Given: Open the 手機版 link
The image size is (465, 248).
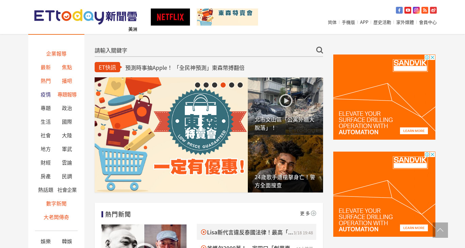Looking at the screenshot, I should coord(348,22).
